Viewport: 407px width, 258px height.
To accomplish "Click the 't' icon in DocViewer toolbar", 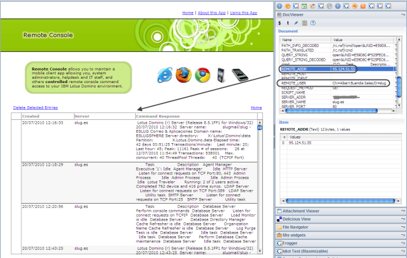I will click(288, 23).
